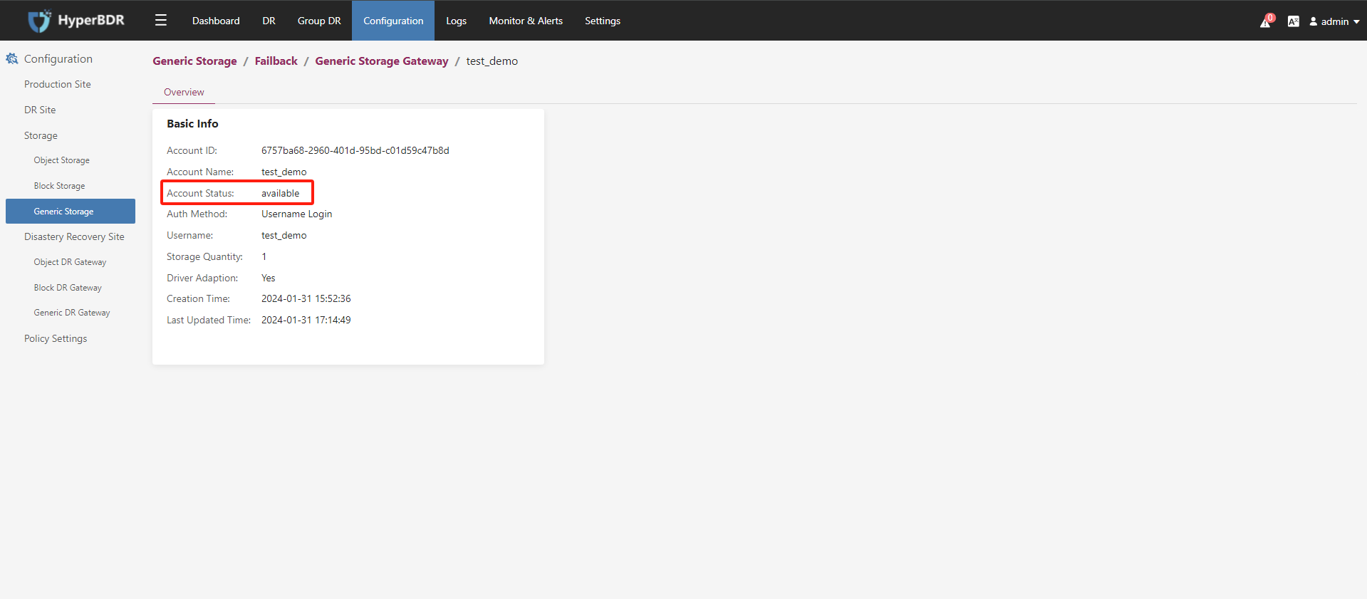Click Last Updated Time value 2024-01-31 17:14:49
Image resolution: width=1367 pixels, height=599 pixels.
pos(306,320)
